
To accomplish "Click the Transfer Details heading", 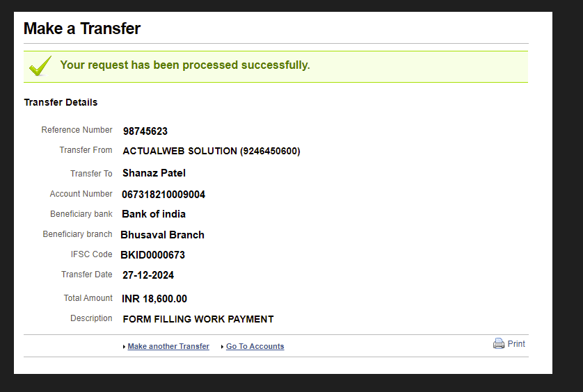I will point(61,102).
